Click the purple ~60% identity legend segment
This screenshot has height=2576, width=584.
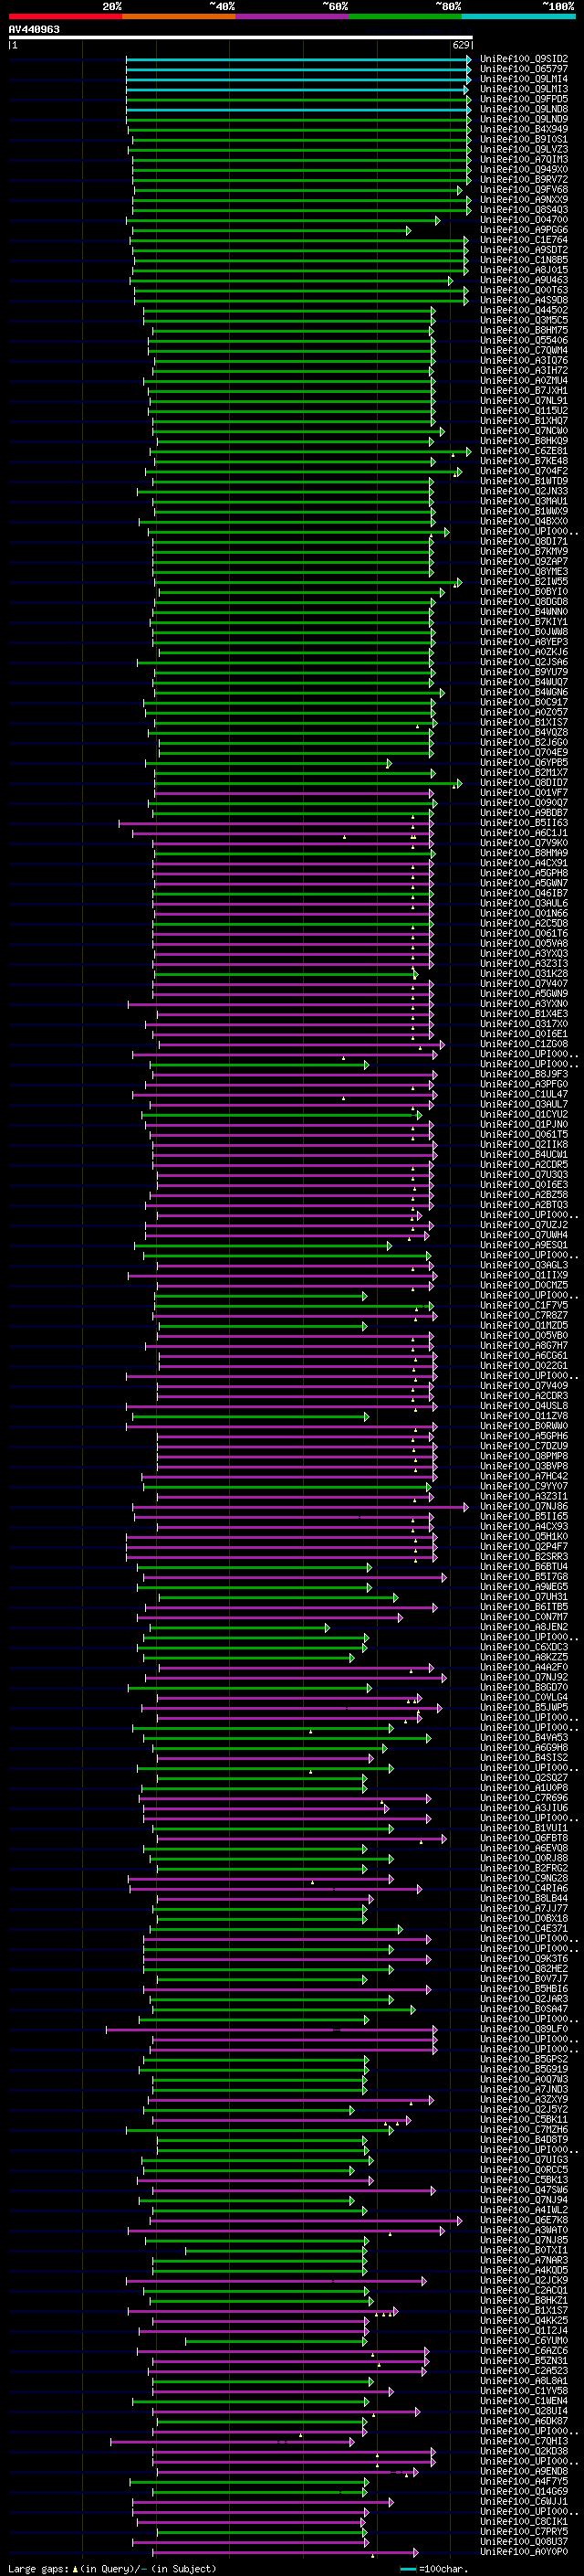[x=291, y=16]
